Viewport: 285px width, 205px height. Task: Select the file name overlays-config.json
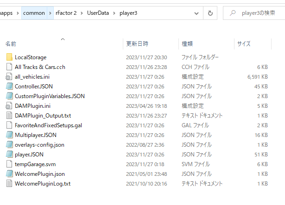40,145
